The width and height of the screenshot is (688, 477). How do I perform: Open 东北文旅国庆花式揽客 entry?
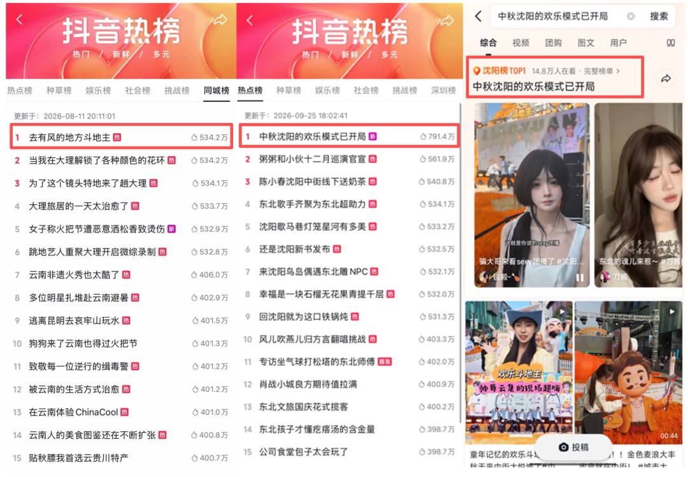[x=349, y=407]
